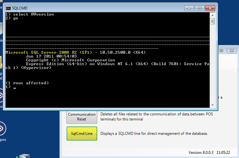This screenshot has height=158, width=239.
Task: Click the 'select @@version' command line
Action: click(30, 14)
